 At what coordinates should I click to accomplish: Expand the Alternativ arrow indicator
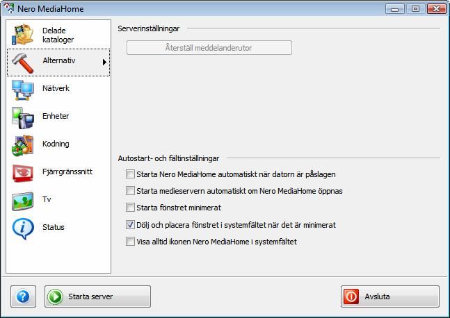pos(105,62)
